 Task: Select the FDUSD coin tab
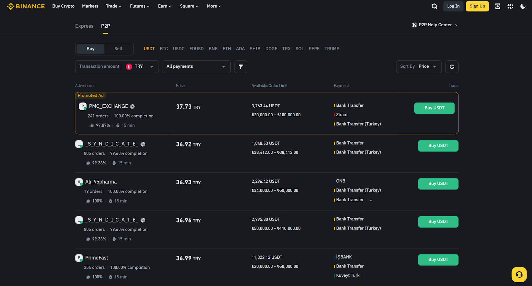point(197,49)
